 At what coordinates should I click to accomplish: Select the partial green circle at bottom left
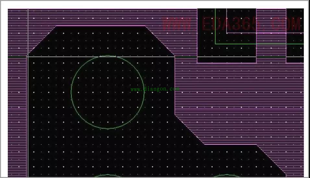tap(108, 175)
